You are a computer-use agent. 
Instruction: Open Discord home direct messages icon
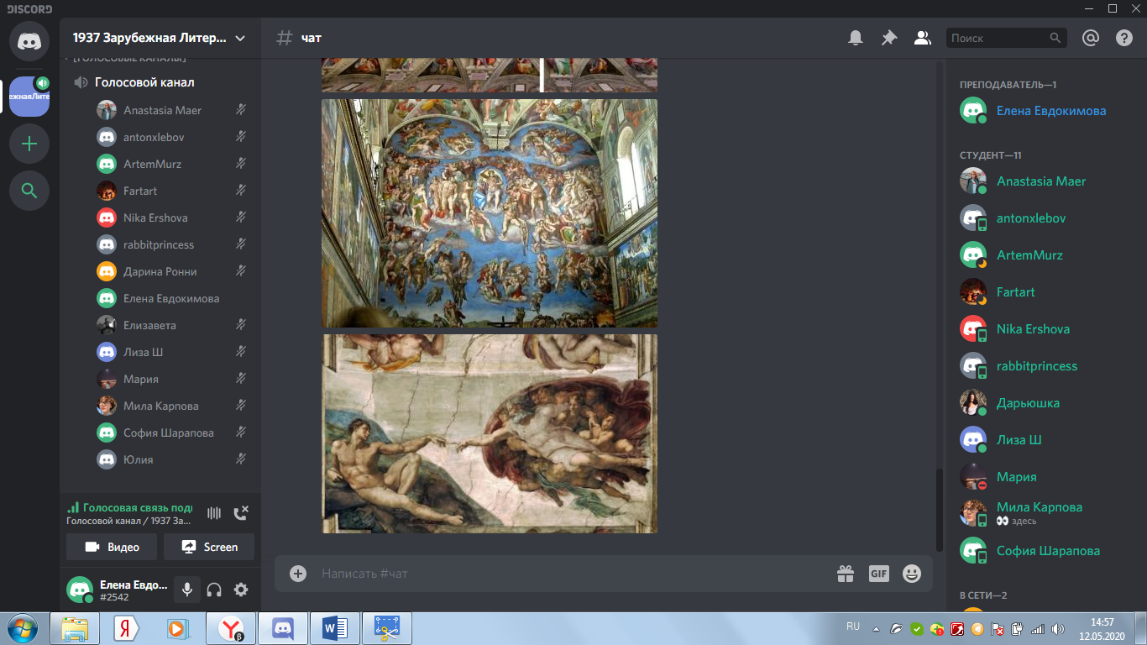point(29,41)
